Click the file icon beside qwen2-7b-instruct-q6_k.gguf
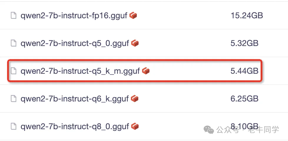 (x=14, y=99)
